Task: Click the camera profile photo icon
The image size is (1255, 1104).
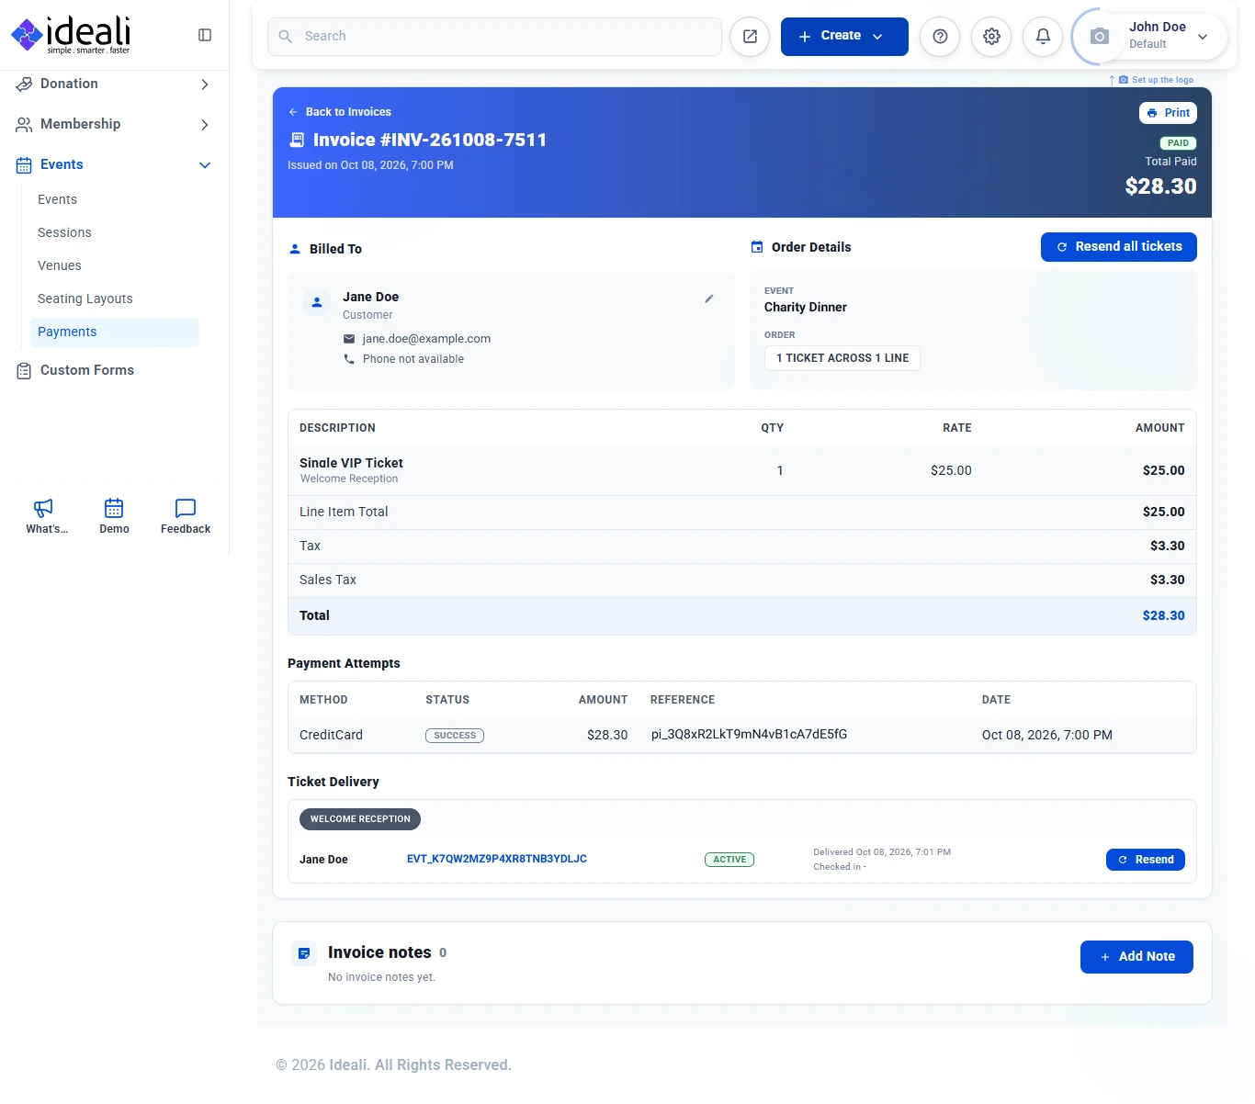Action: click(1099, 37)
